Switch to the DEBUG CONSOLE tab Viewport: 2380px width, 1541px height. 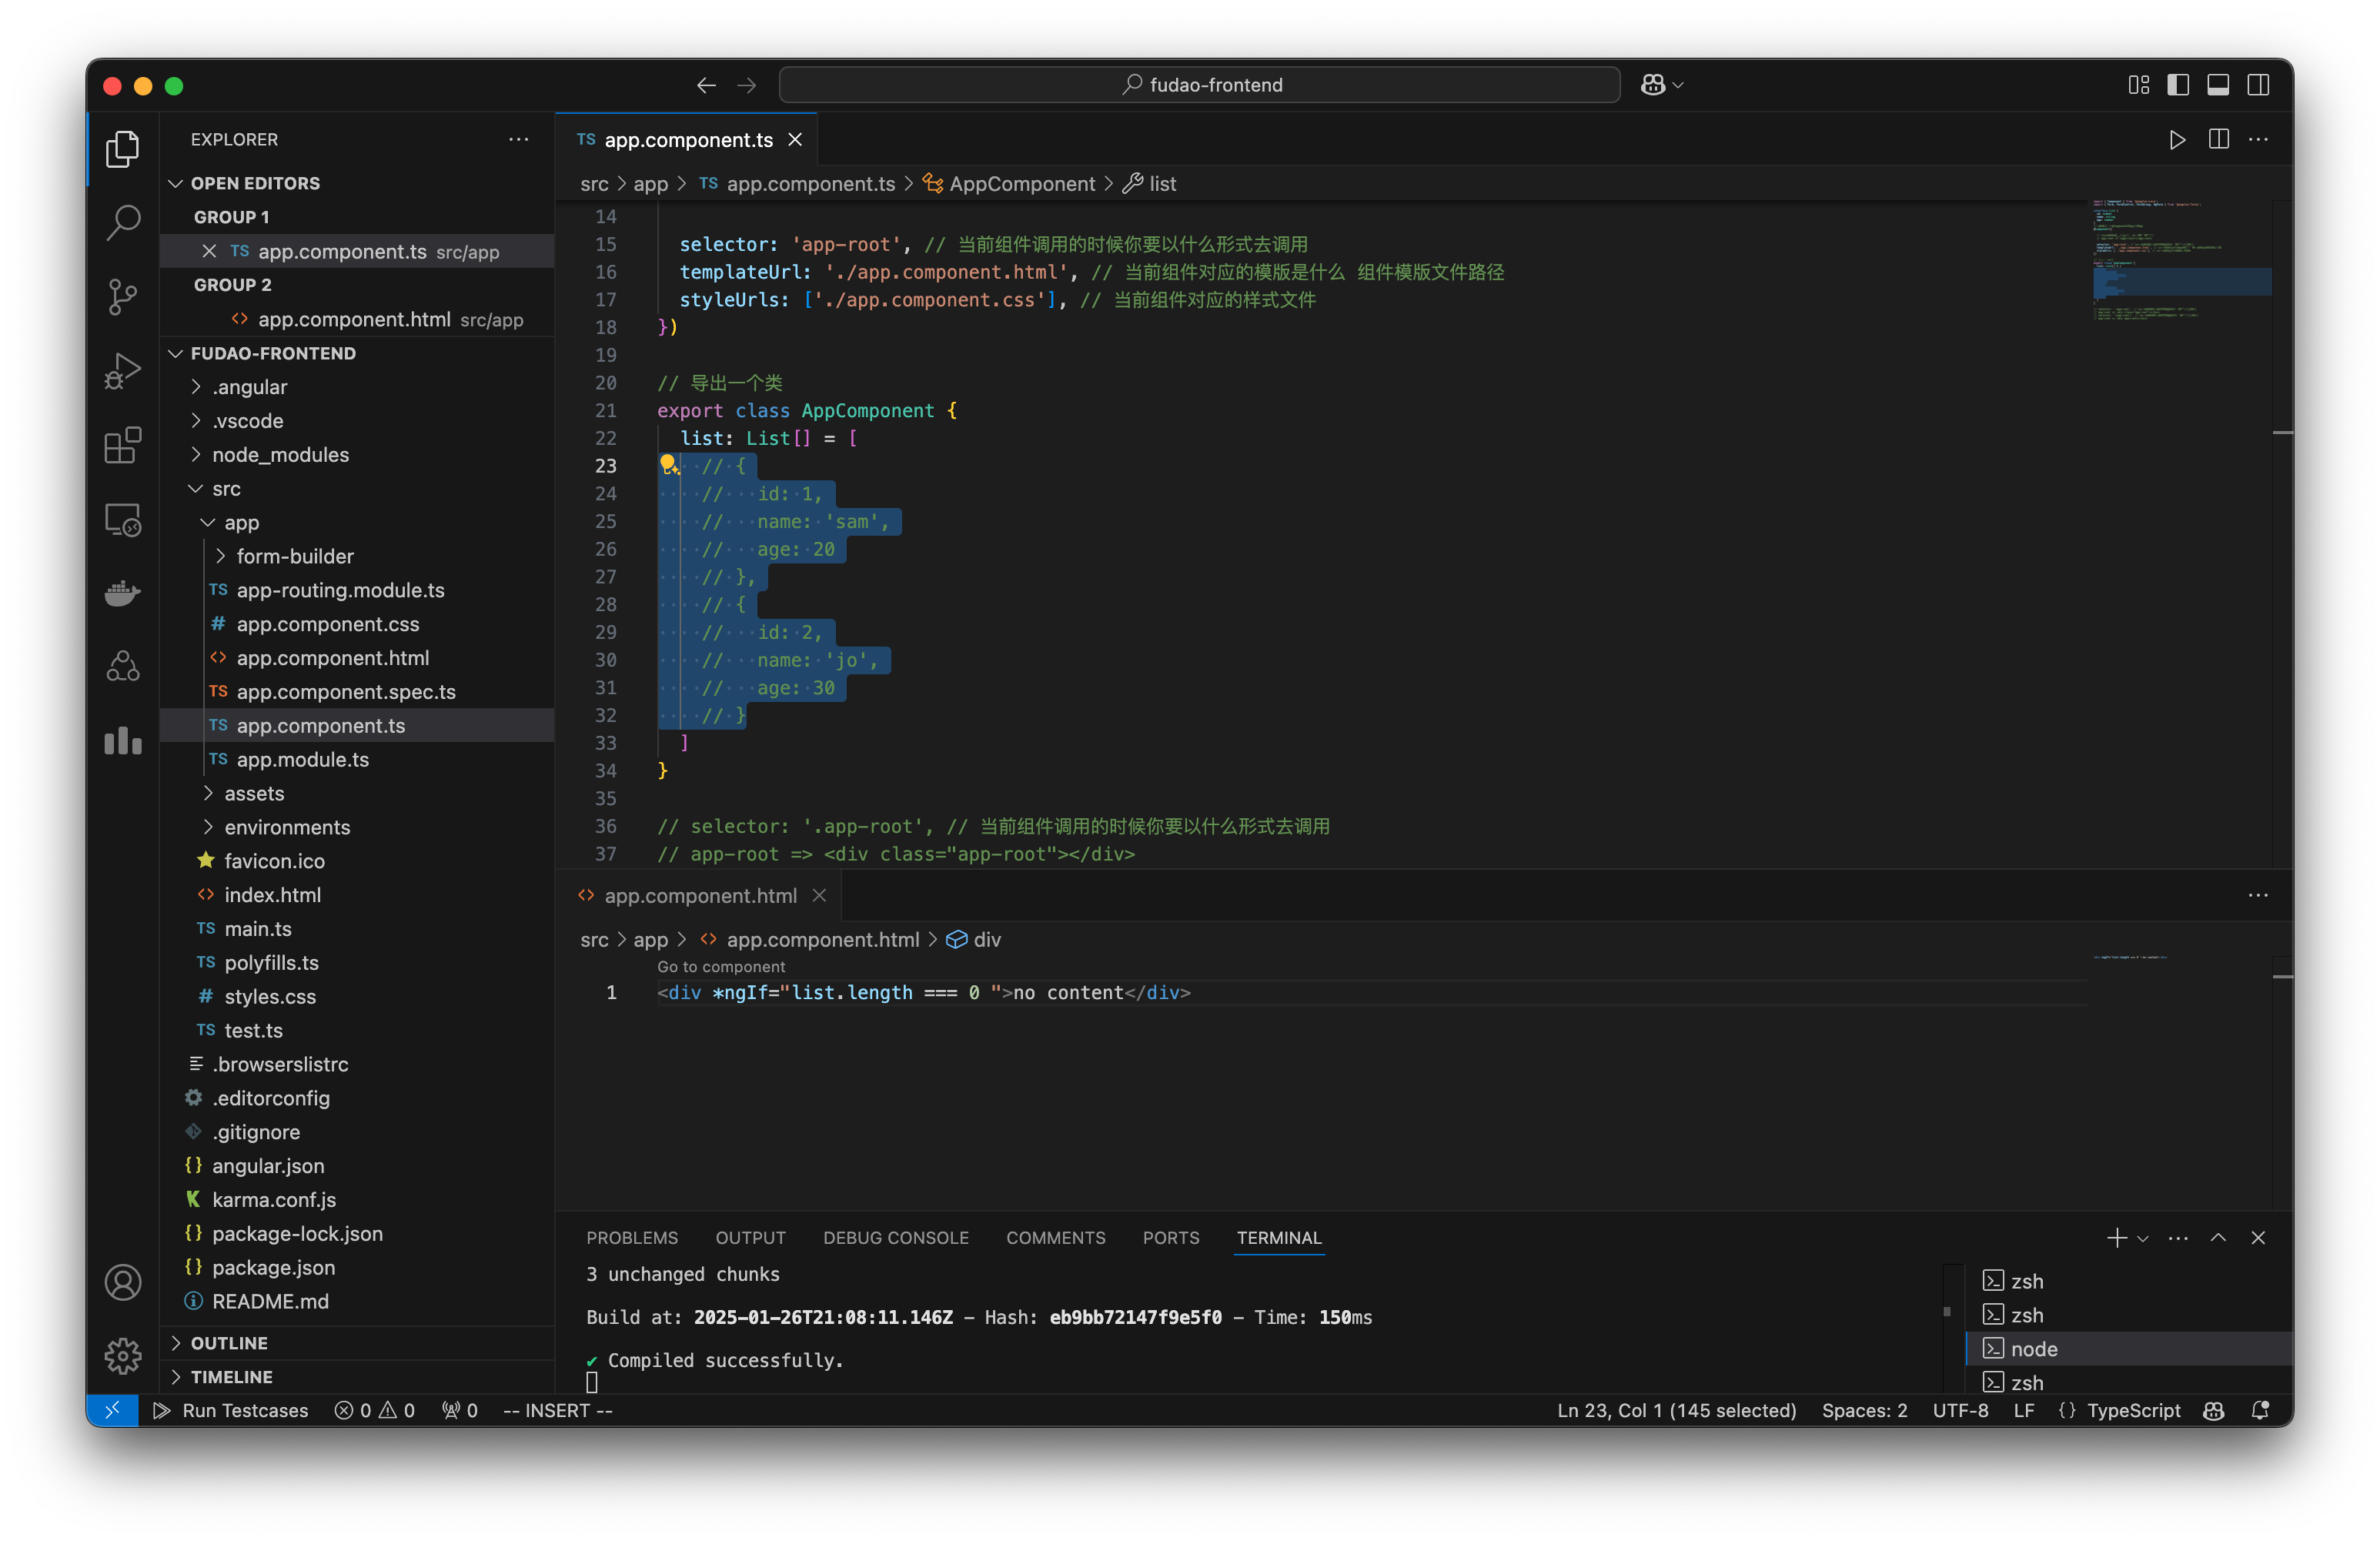[895, 1237]
